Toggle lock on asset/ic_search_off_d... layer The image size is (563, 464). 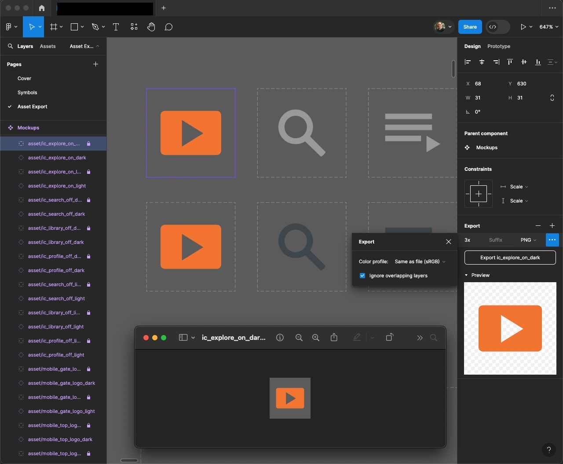[x=88, y=200]
